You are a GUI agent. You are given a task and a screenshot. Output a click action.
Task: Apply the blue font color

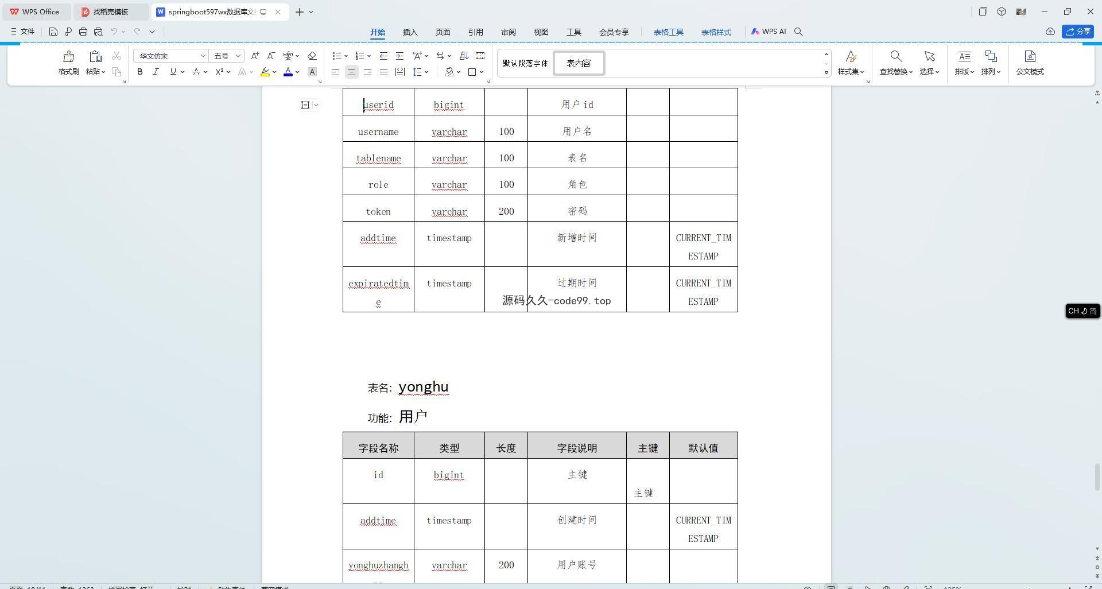click(288, 72)
